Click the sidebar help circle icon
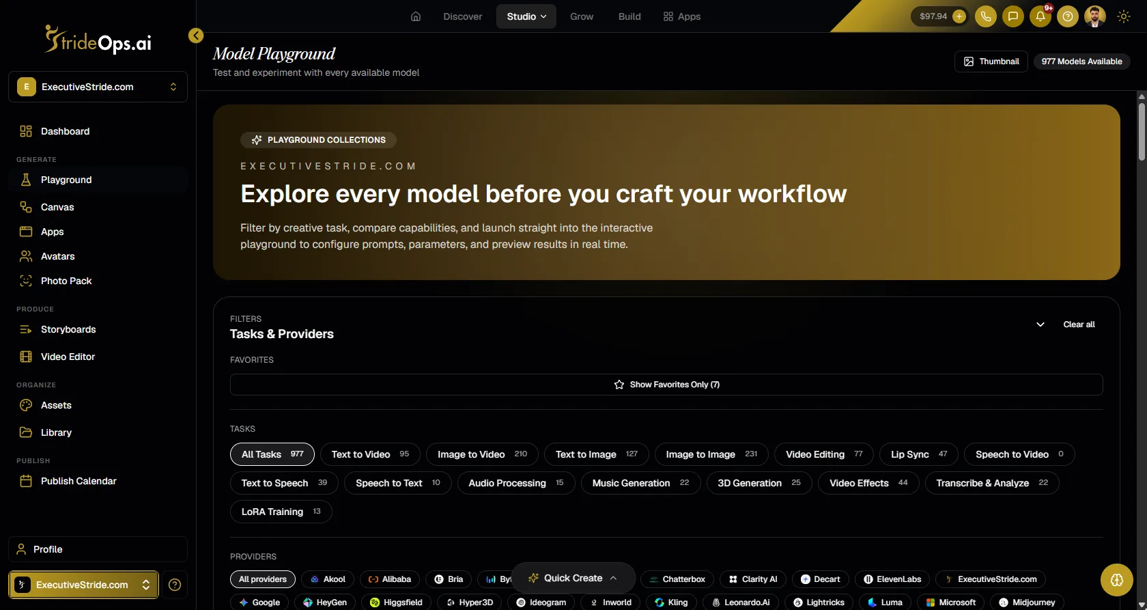 tap(175, 585)
